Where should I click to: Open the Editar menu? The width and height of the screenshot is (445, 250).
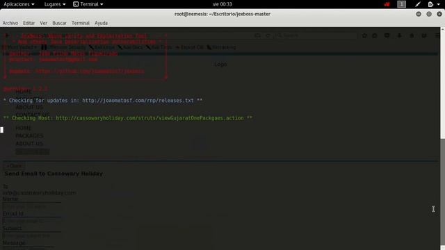click(x=29, y=23)
